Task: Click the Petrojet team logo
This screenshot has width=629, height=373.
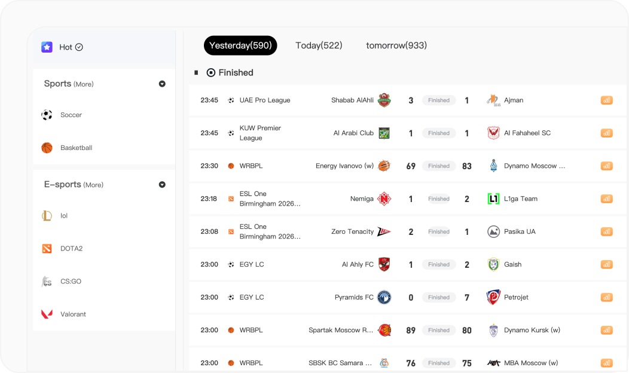Action: point(493,297)
